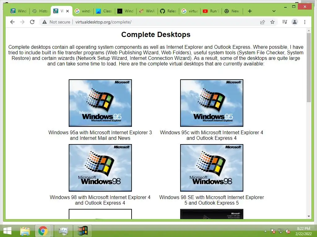Click the Complete Desktops heading

[156, 35]
